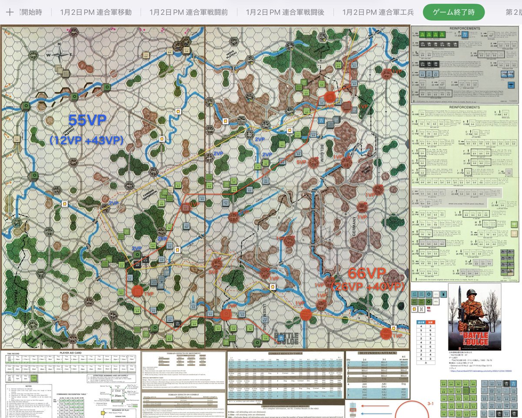
Task: Open the 1月2日PM 連合軍移動 tab
Action: (x=96, y=12)
